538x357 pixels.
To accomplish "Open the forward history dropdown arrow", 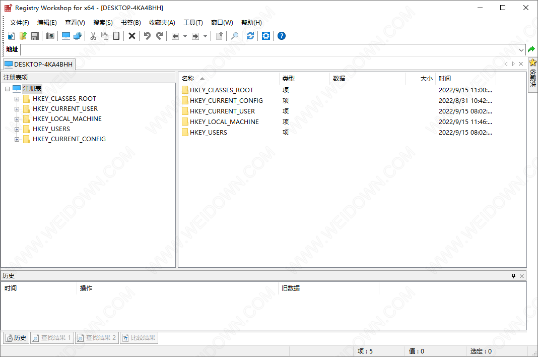I will 205,36.
